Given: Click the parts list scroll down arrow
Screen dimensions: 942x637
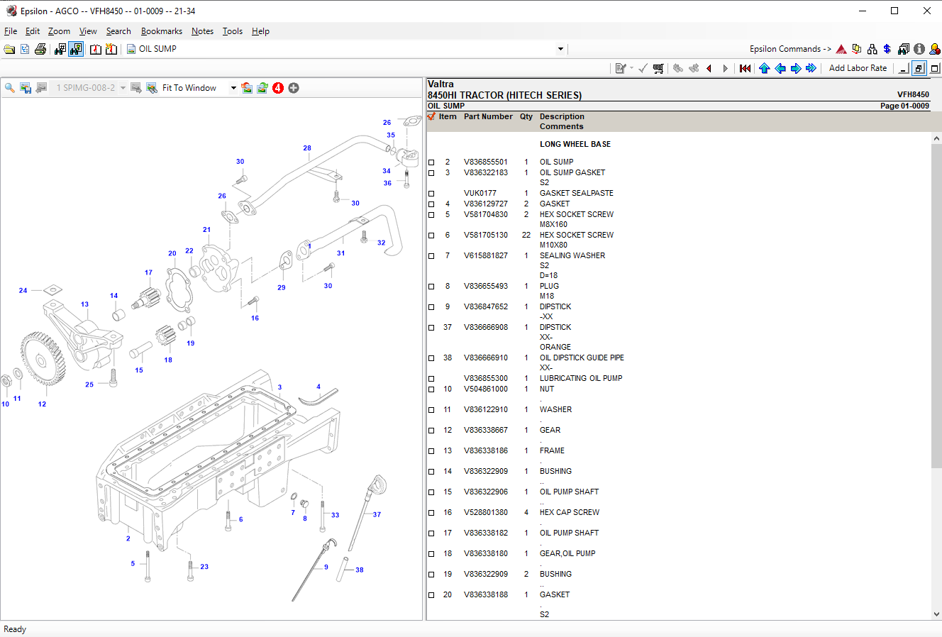Looking at the screenshot, I should [x=936, y=614].
